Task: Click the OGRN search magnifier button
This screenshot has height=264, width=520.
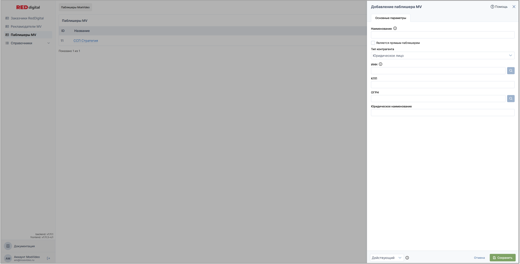Action: 511,99
